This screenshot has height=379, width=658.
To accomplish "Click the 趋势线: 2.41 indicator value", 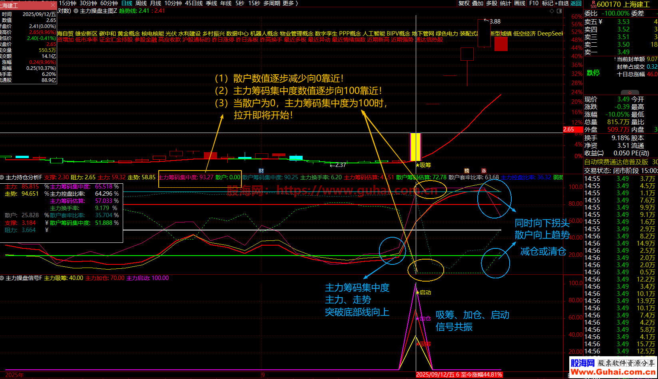I will pyautogui.click(x=134, y=11).
